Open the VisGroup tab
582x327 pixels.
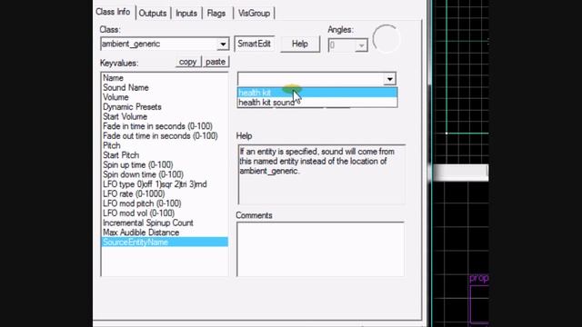coord(255,14)
